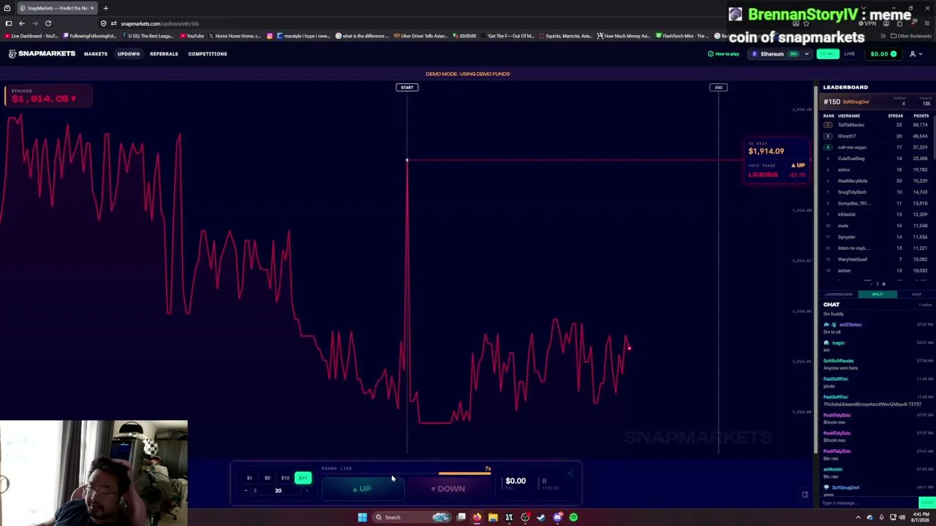Viewport: 936px width, 526px height.
Task: Open the How to play guide
Action: pyautogui.click(x=723, y=53)
